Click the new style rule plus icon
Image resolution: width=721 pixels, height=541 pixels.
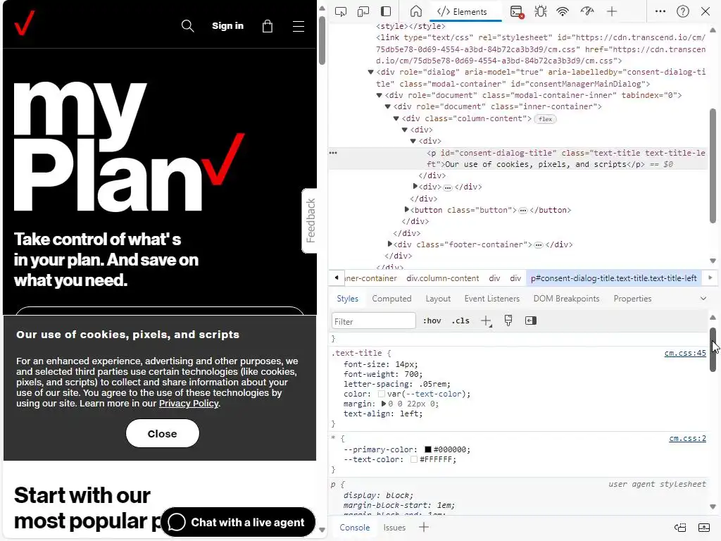tap(486, 321)
